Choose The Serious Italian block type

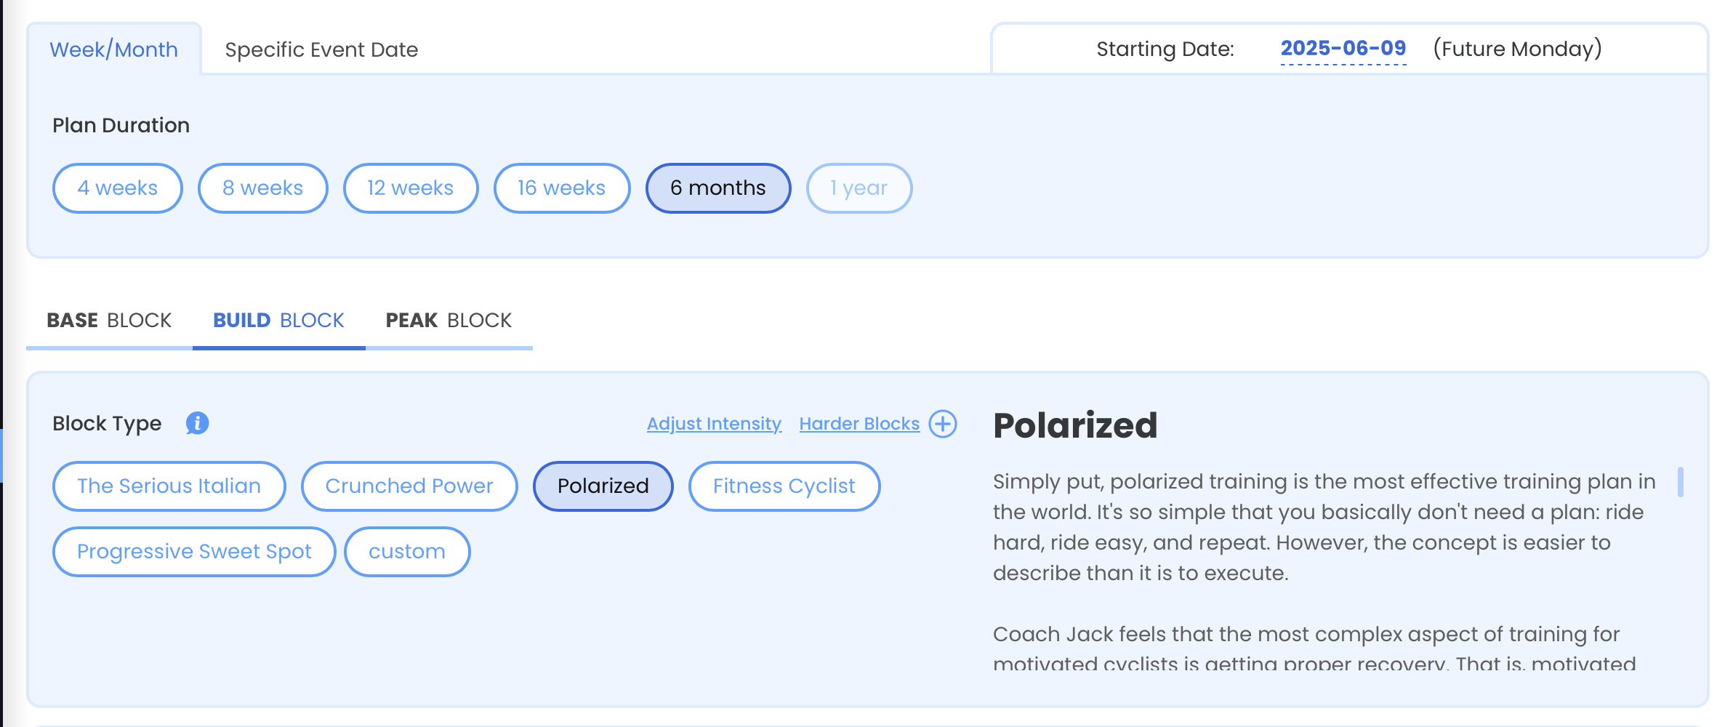[x=169, y=486]
